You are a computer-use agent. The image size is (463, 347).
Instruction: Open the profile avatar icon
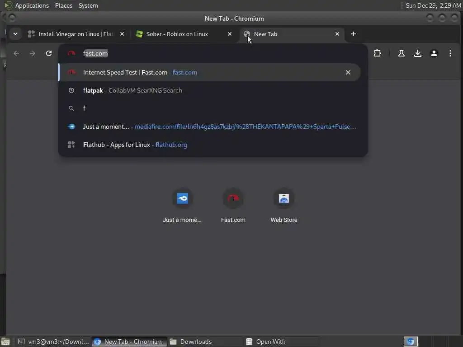(x=434, y=53)
